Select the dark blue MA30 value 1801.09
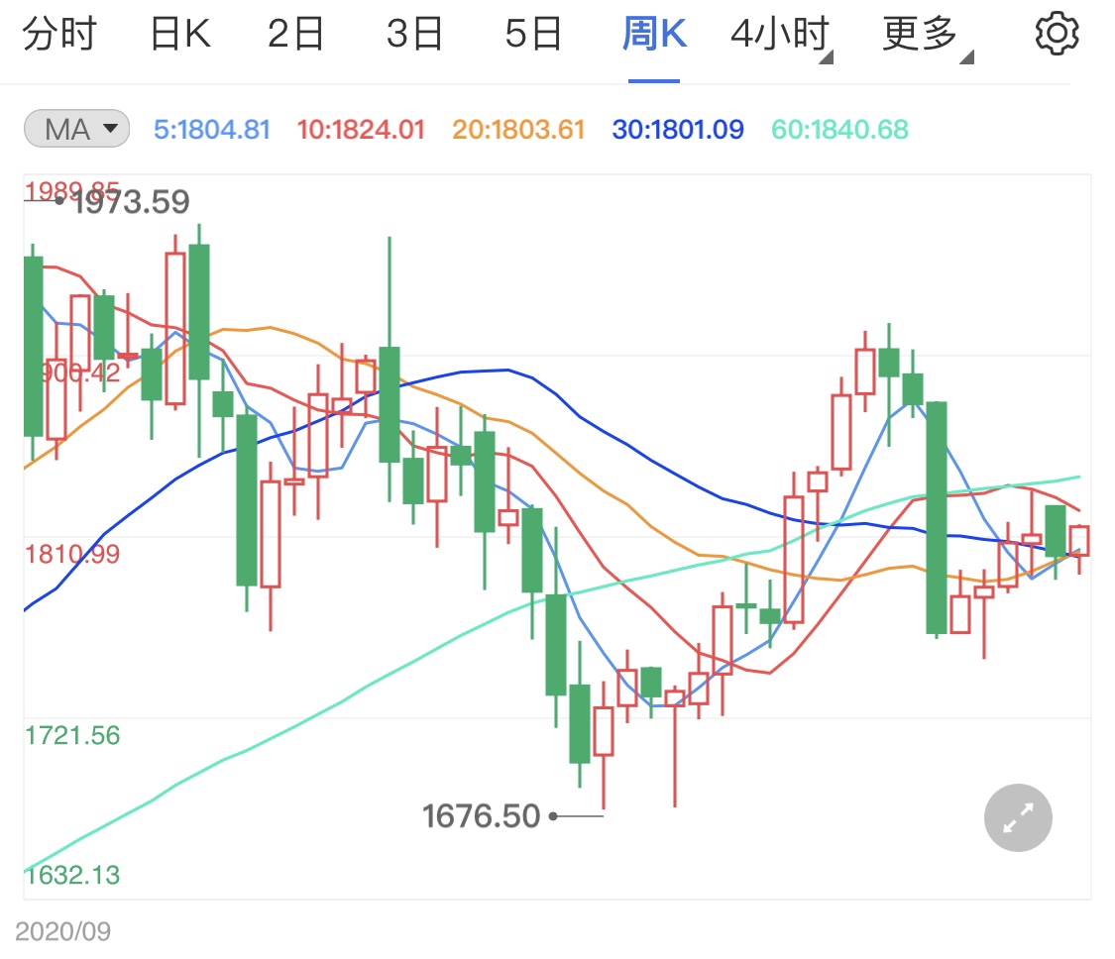This screenshot has height=959, width=1115. pos(677,129)
